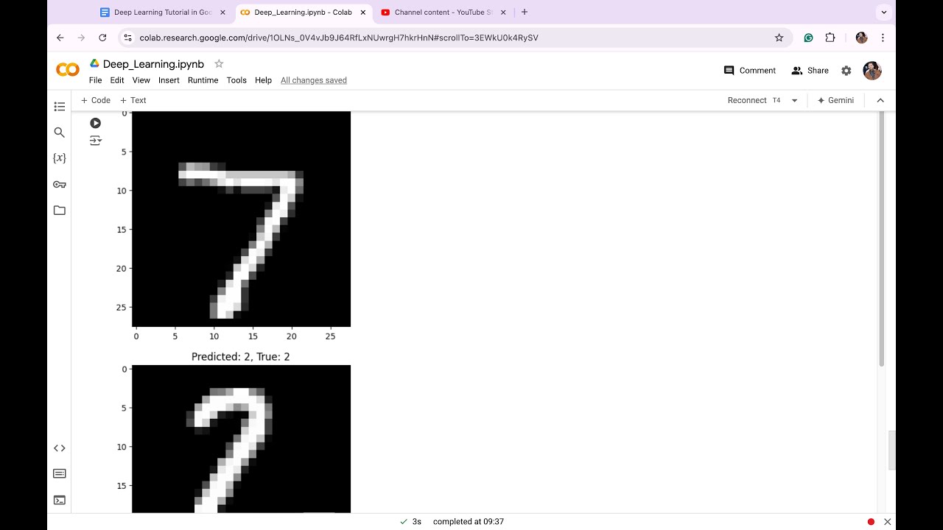Click the Share button
943x530 pixels.
point(810,71)
